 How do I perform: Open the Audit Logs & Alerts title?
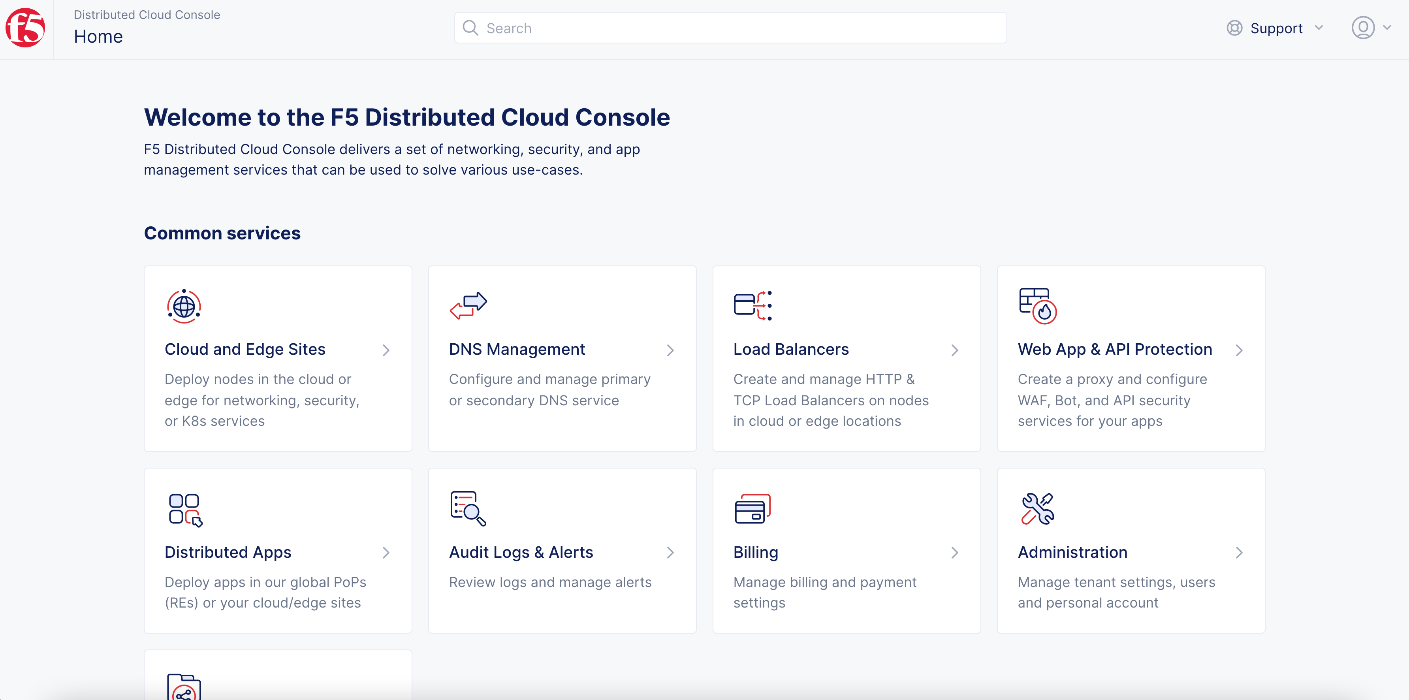coord(521,552)
